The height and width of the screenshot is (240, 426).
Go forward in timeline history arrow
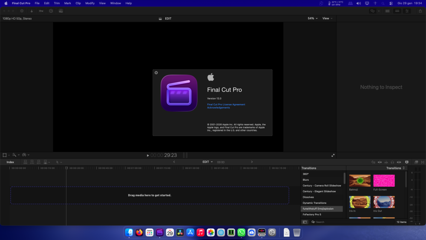(x=252, y=162)
